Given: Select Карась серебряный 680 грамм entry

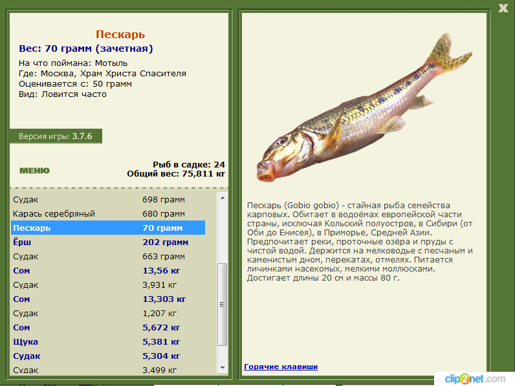Looking at the screenshot, I should click(x=108, y=213).
